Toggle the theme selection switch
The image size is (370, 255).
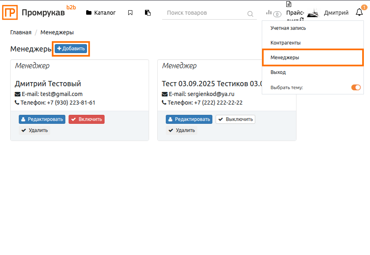[356, 87]
